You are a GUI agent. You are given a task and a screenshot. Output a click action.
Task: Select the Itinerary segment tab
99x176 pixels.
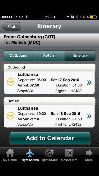[x=80, y=56]
